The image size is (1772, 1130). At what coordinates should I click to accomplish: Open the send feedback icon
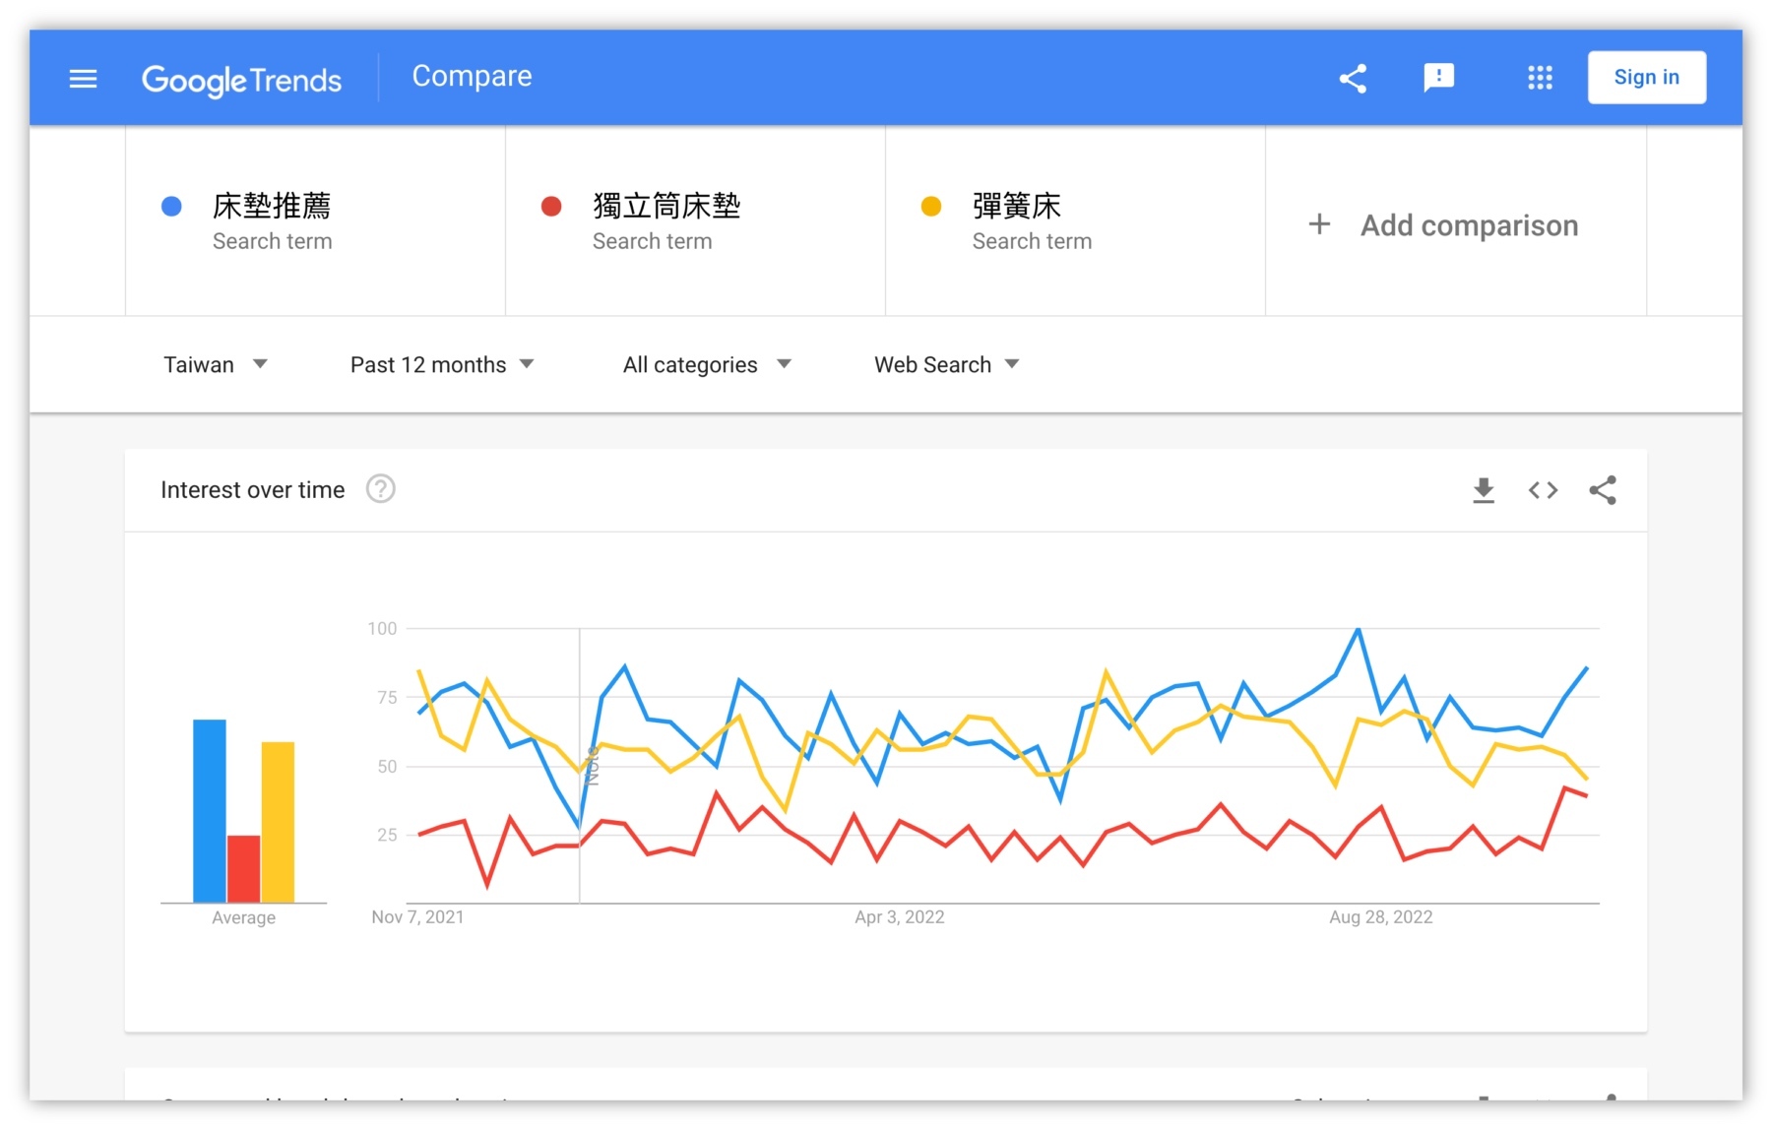pos(1440,78)
